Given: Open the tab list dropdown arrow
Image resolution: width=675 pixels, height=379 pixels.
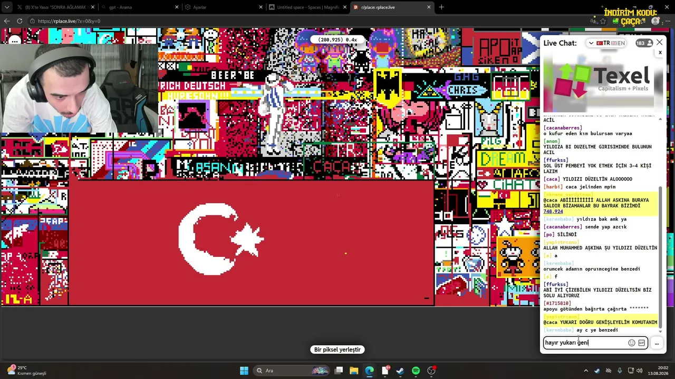Looking at the screenshot, I should click(x=6, y=7).
